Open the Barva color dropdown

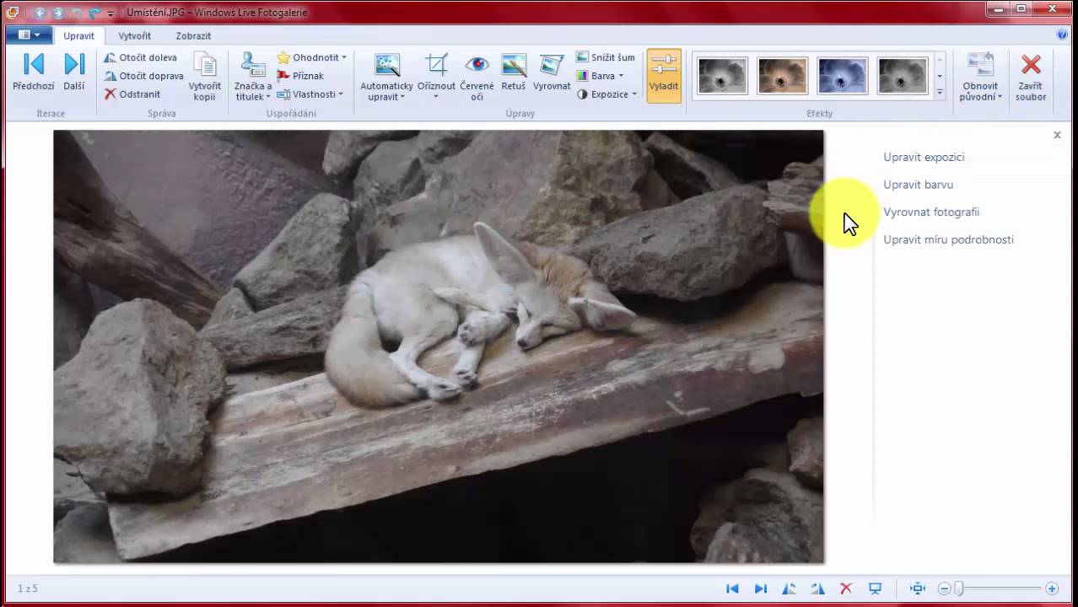[x=601, y=76]
